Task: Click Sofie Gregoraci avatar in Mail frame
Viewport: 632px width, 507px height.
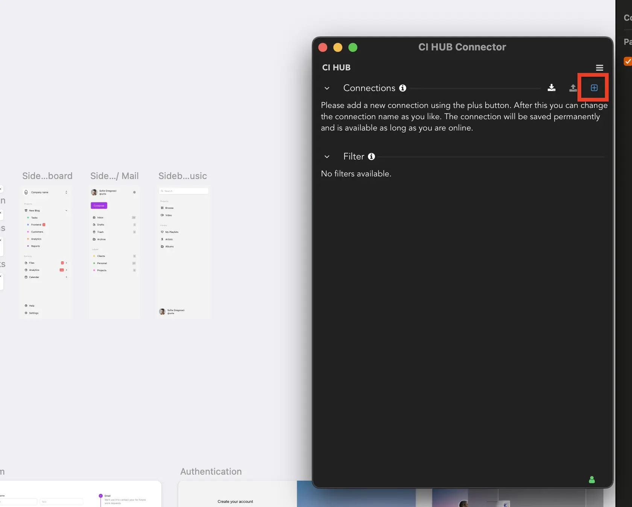Action: click(x=94, y=192)
